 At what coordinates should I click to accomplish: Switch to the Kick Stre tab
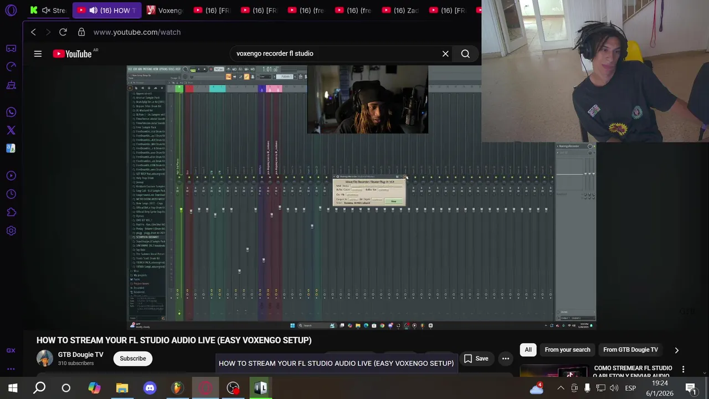coord(48,11)
